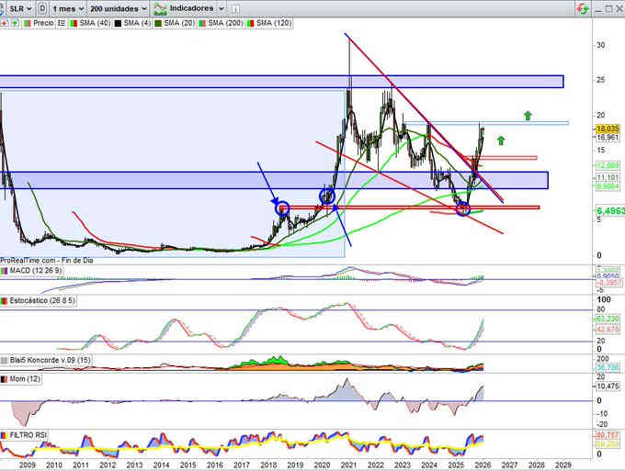625x471 pixels.
Task: Click the refresh chart icon at top right
Action: (580, 8)
